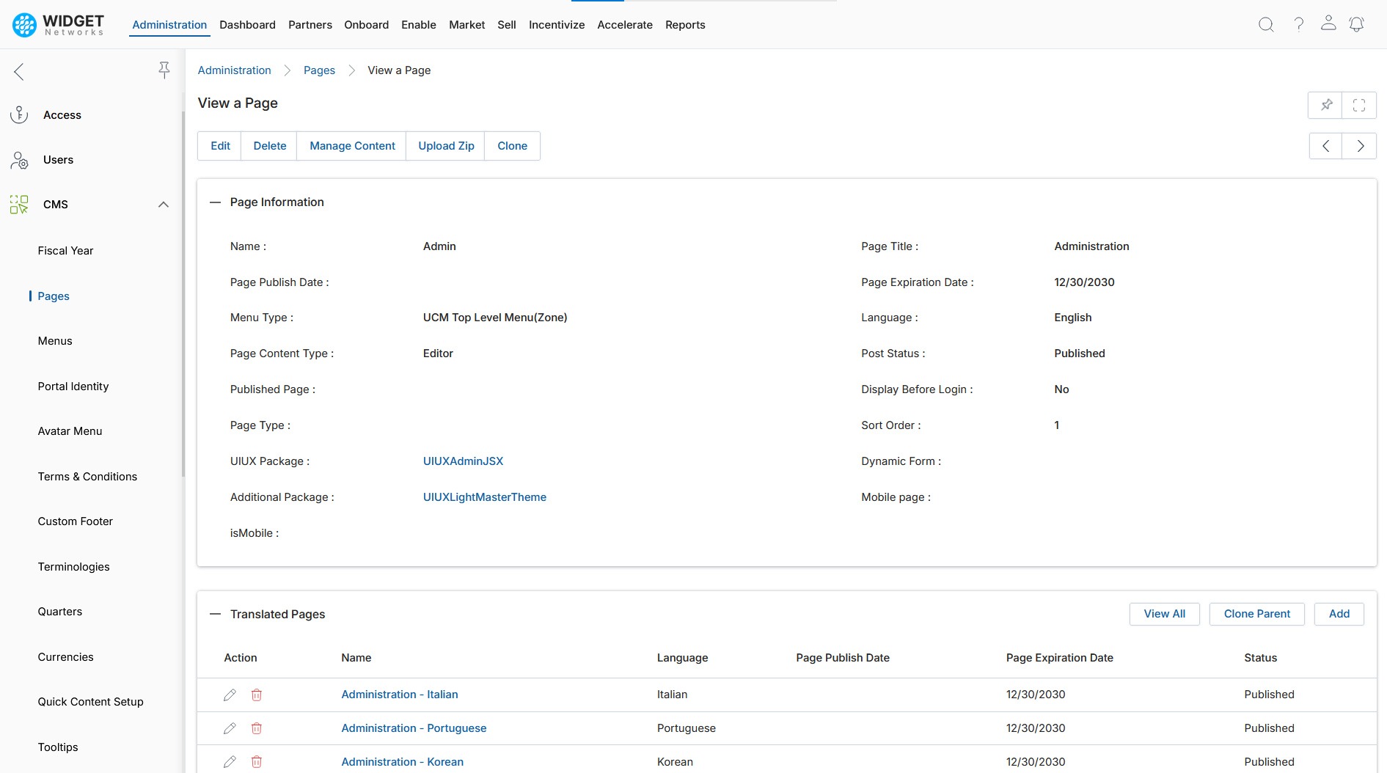Image resolution: width=1387 pixels, height=773 pixels.
Task: Open the Administration top tab
Action: [x=169, y=25]
